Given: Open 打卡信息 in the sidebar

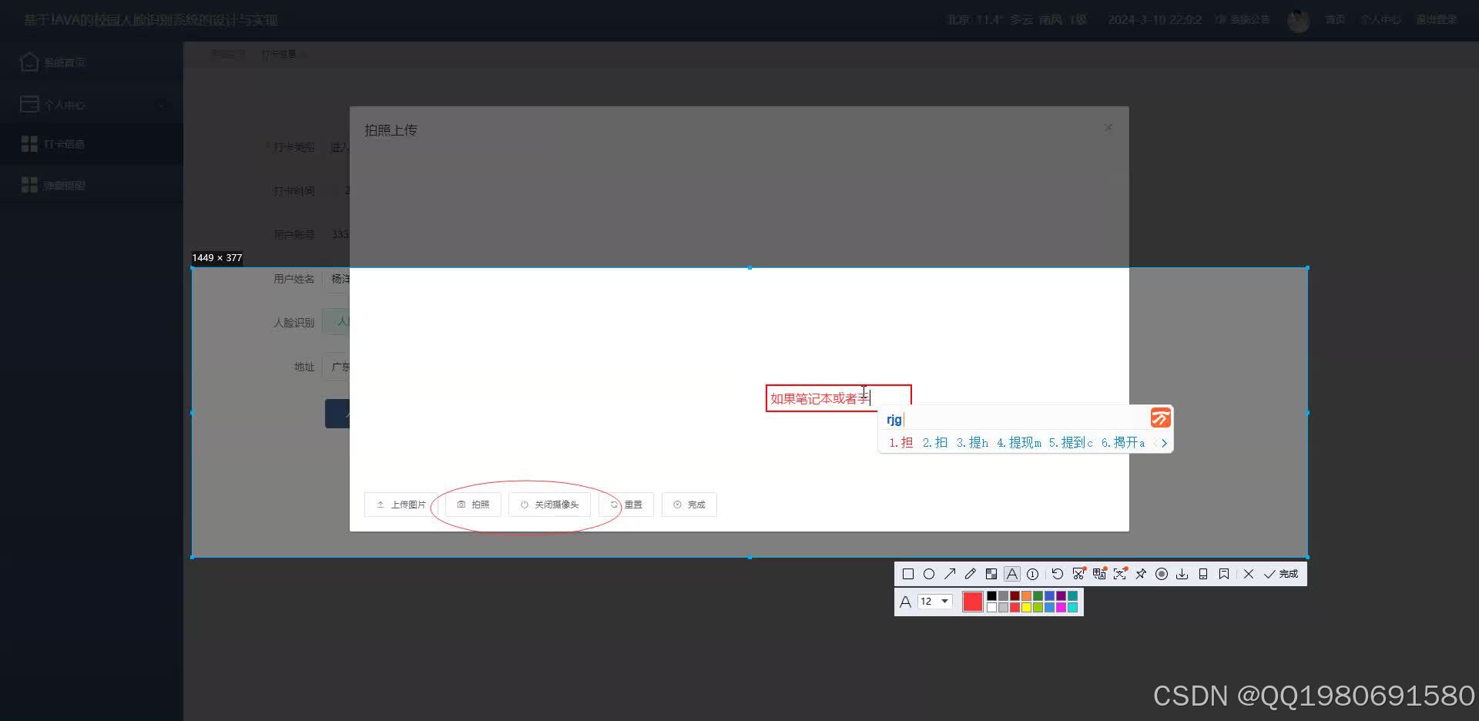Looking at the screenshot, I should click(x=92, y=144).
